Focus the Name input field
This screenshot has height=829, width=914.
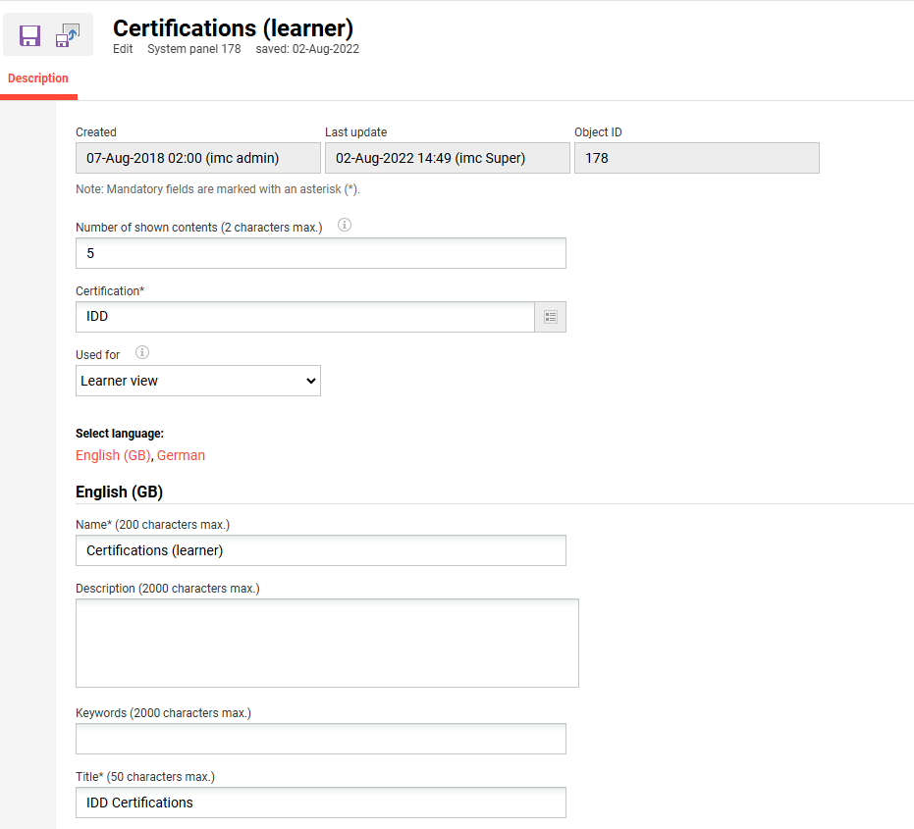tap(320, 550)
